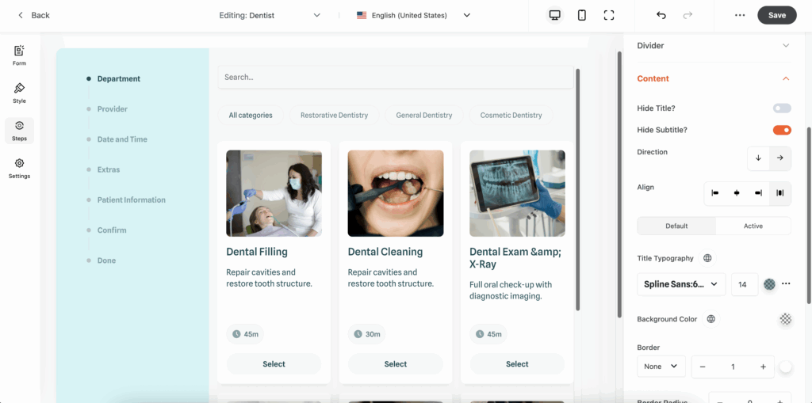This screenshot has width=812, height=403.
Task: Switch to mobile preview icon
Action: (582, 15)
